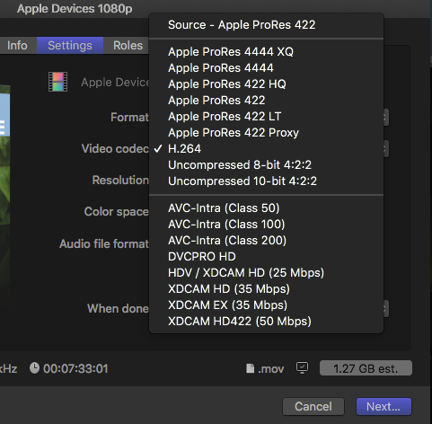Open the Settings tab
432x424 pixels.
pyautogui.click(x=70, y=46)
